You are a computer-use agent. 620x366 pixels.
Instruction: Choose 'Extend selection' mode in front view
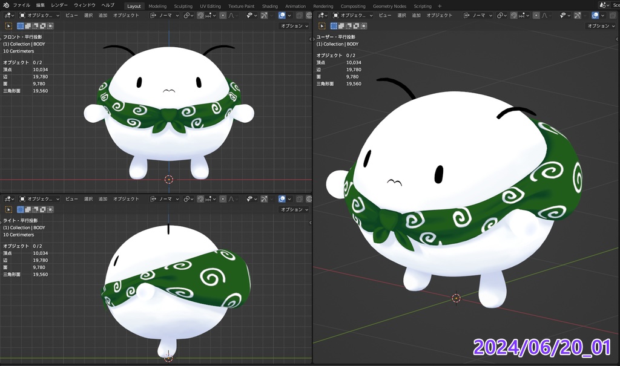(x=28, y=26)
